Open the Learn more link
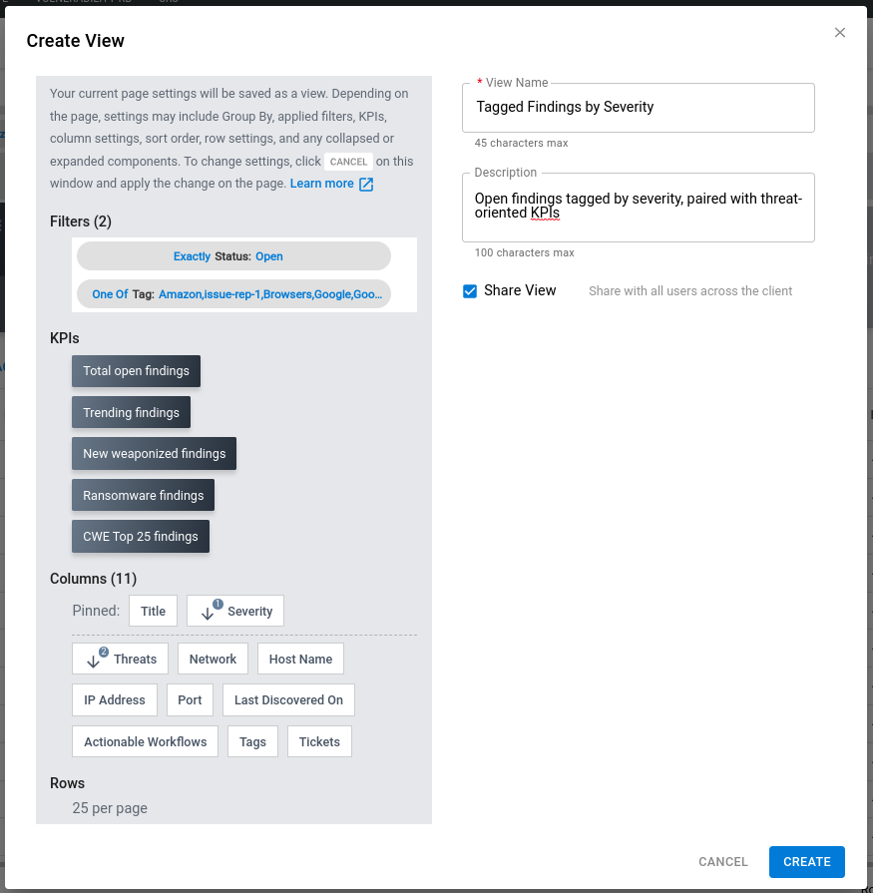873x893 pixels. click(321, 184)
